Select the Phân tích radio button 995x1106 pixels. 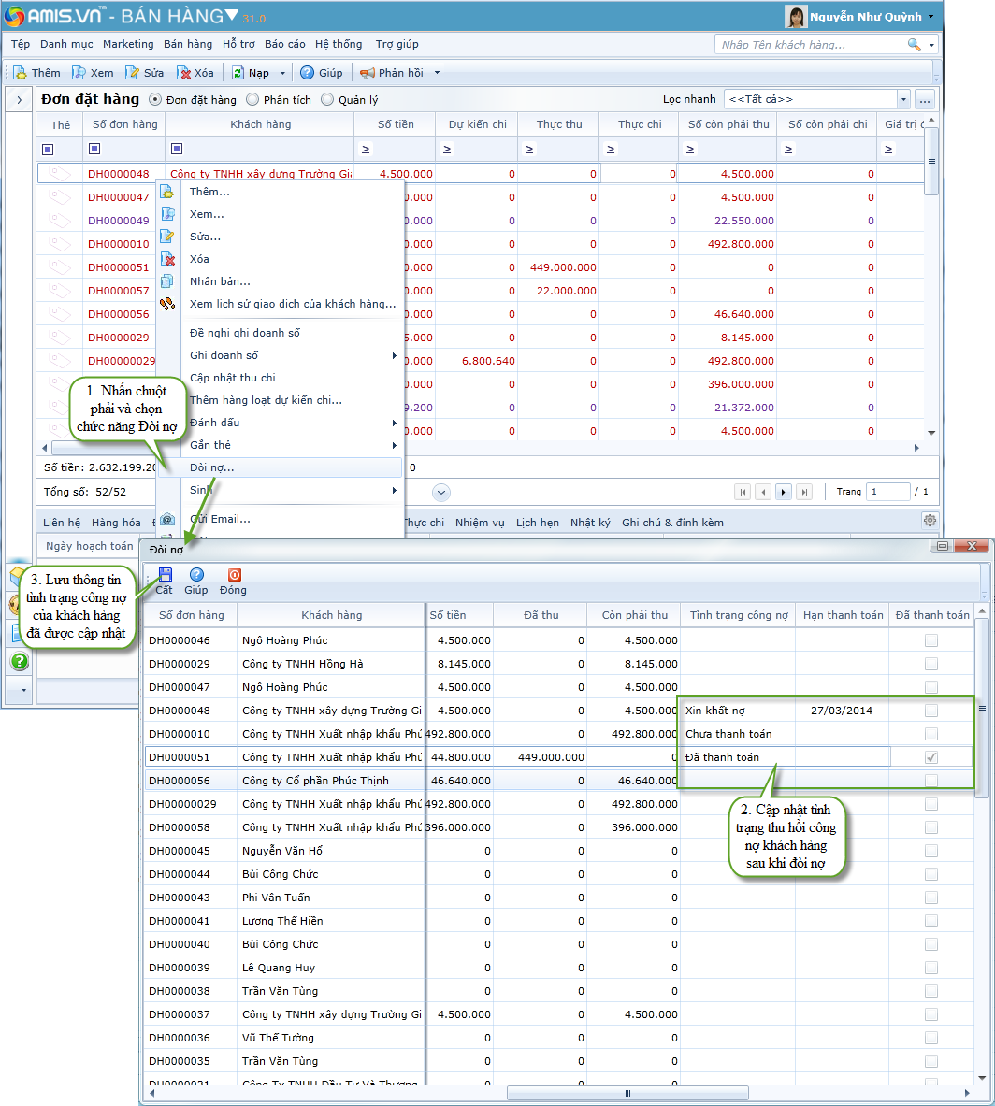(x=252, y=99)
